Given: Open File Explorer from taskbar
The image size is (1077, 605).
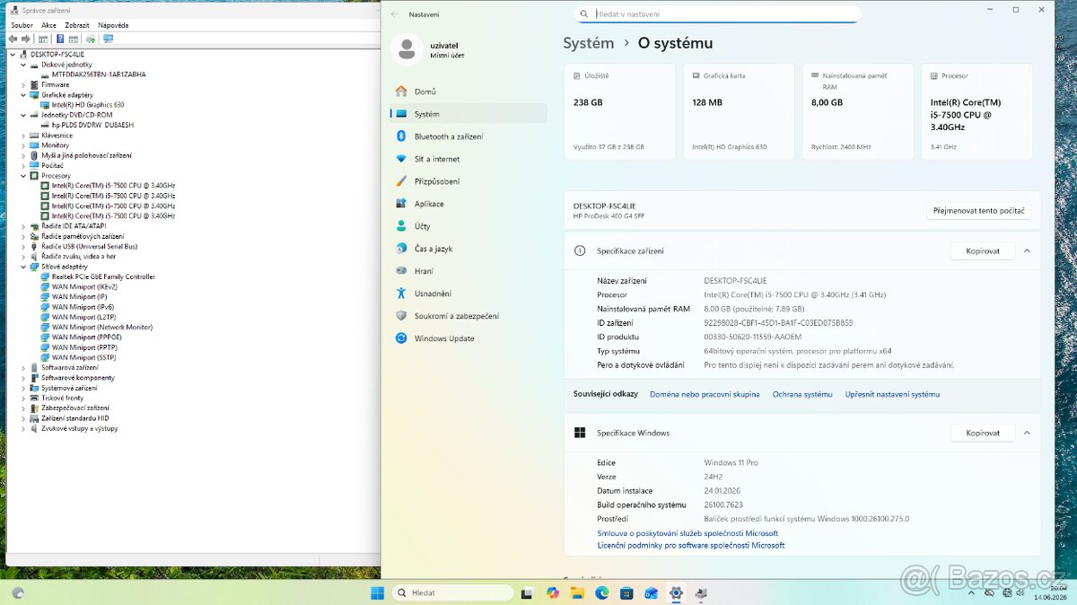Looking at the screenshot, I should 577,593.
